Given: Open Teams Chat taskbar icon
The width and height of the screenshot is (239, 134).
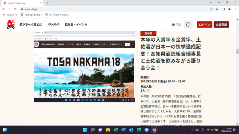Looking at the screenshot, I should [100, 130].
